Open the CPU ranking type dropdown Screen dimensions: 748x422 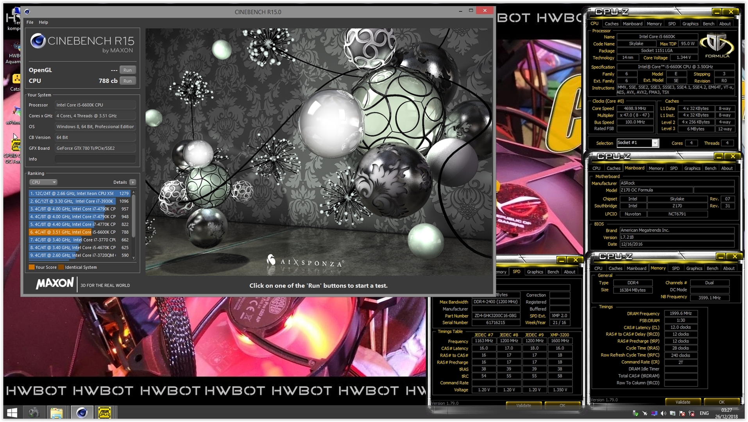point(43,182)
